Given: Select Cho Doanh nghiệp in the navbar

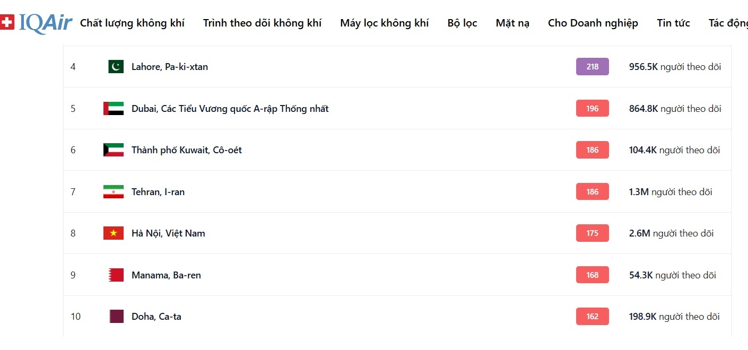Looking at the screenshot, I should tap(593, 23).
